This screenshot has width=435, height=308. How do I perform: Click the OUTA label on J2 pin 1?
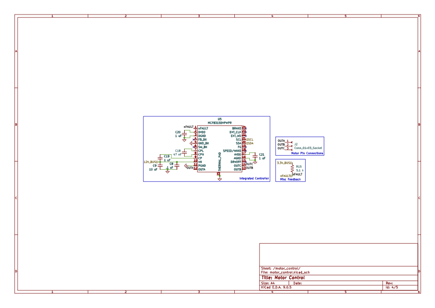(x=280, y=141)
